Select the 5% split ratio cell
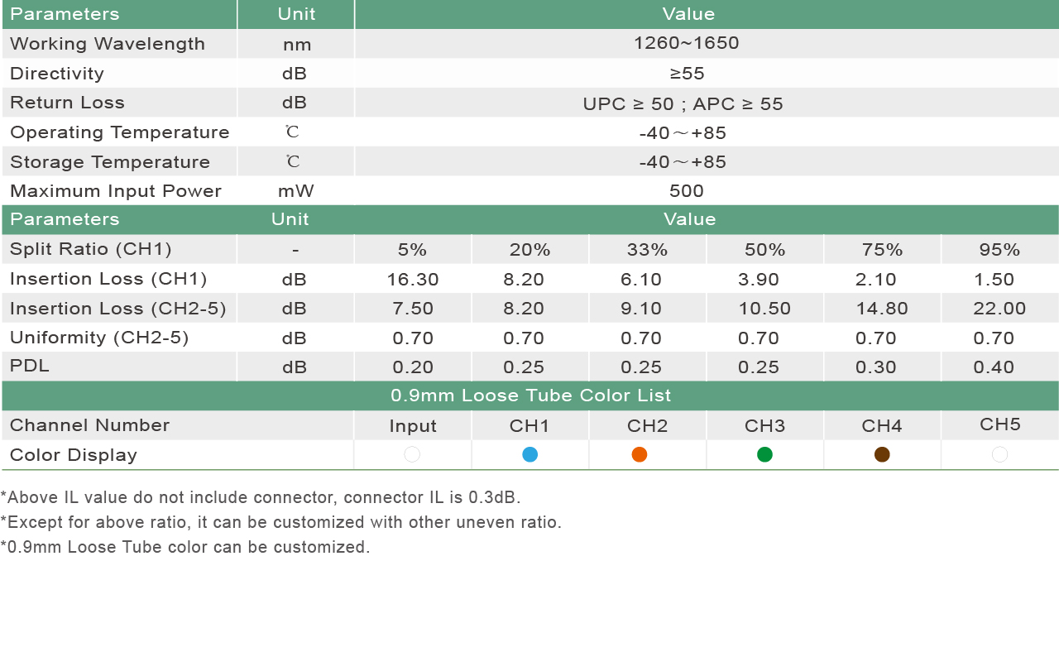Viewport: 1059px width, 652px height. (412, 249)
